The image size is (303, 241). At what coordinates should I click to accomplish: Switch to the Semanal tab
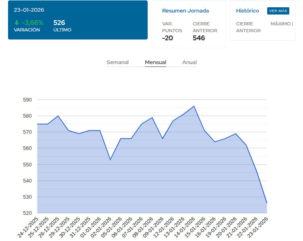coord(117,62)
